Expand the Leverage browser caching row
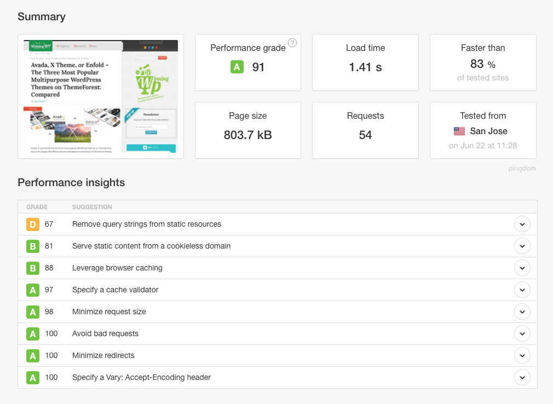The height and width of the screenshot is (404, 553). 522,268
